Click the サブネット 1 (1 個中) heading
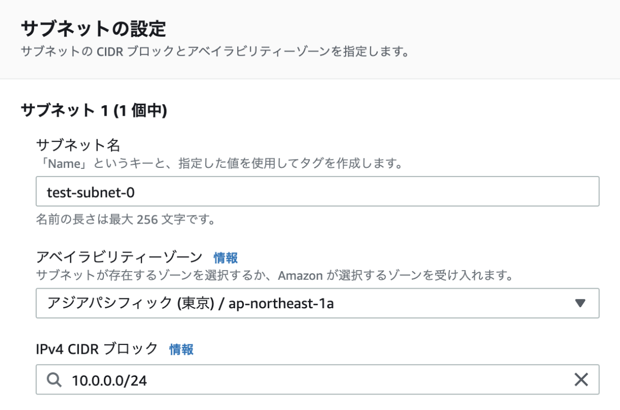This screenshot has width=620, height=410. [x=94, y=111]
